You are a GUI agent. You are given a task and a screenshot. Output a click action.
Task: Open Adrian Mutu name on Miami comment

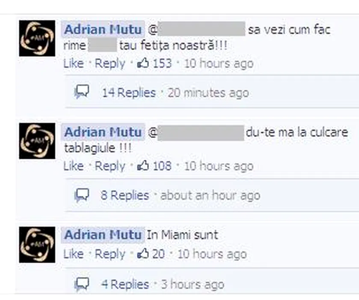103,234
